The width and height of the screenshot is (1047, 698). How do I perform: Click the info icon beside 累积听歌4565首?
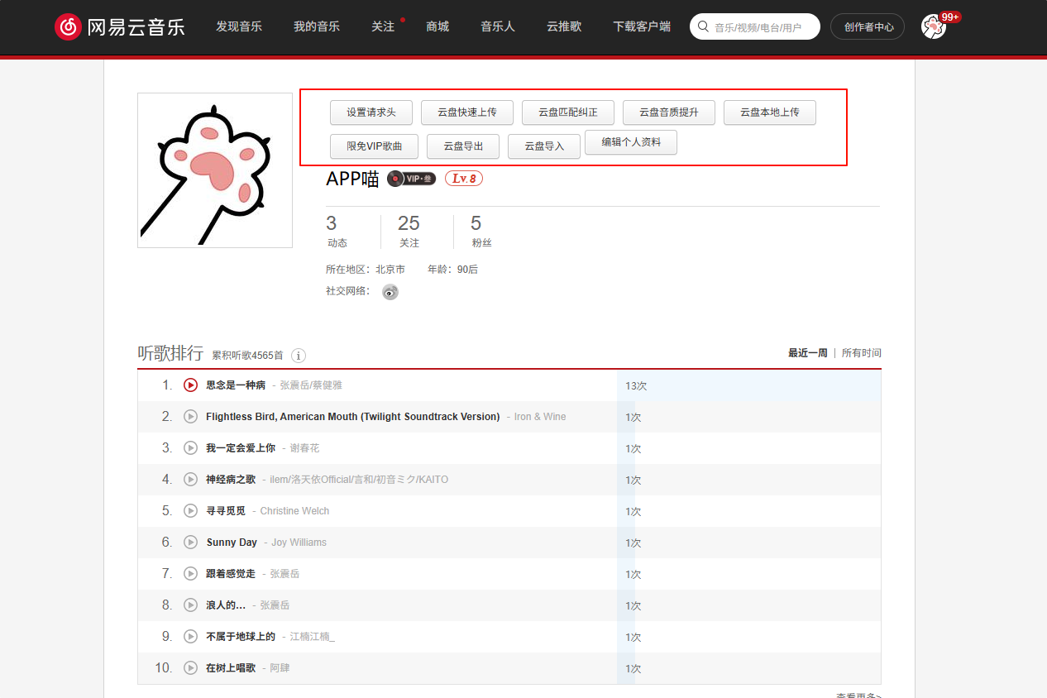pos(299,356)
